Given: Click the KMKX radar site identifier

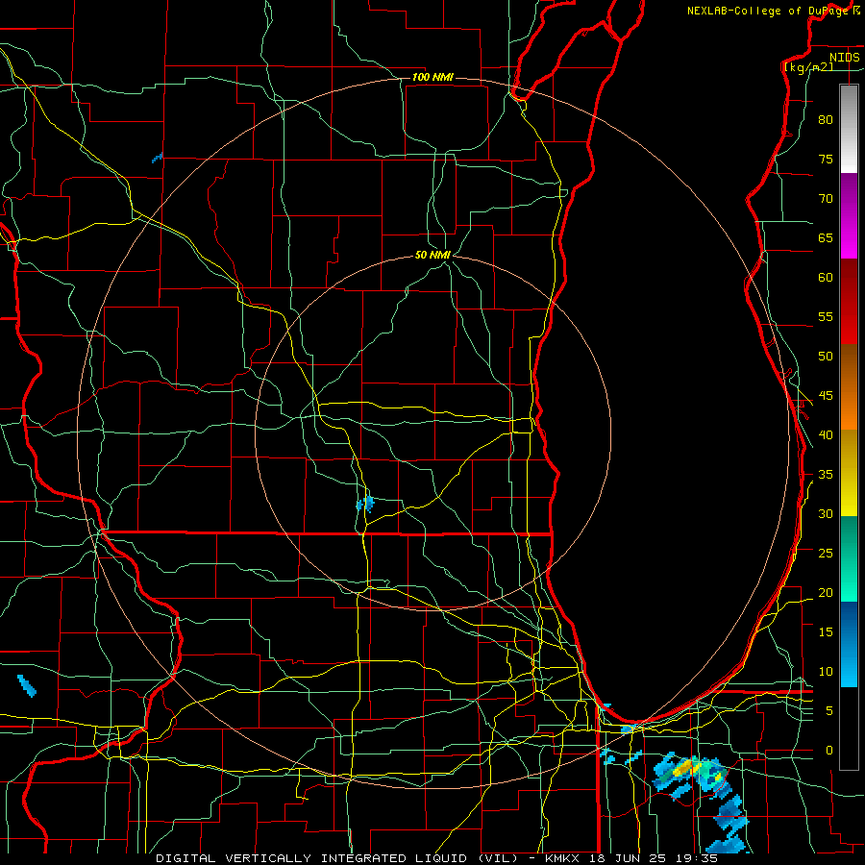Looking at the screenshot, I should [564, 858].
